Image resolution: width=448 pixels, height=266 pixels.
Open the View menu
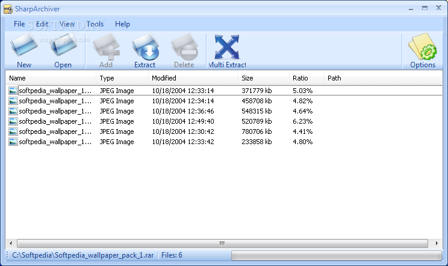click(67, 24)
